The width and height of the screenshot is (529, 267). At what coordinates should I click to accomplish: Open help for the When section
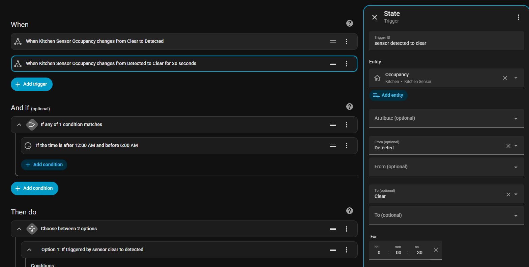[x=350, y=23]
